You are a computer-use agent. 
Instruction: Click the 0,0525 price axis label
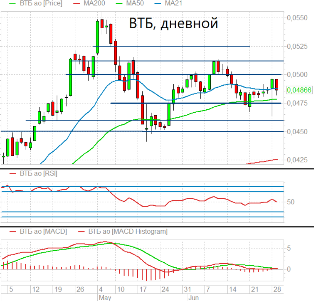coord(297,46)
